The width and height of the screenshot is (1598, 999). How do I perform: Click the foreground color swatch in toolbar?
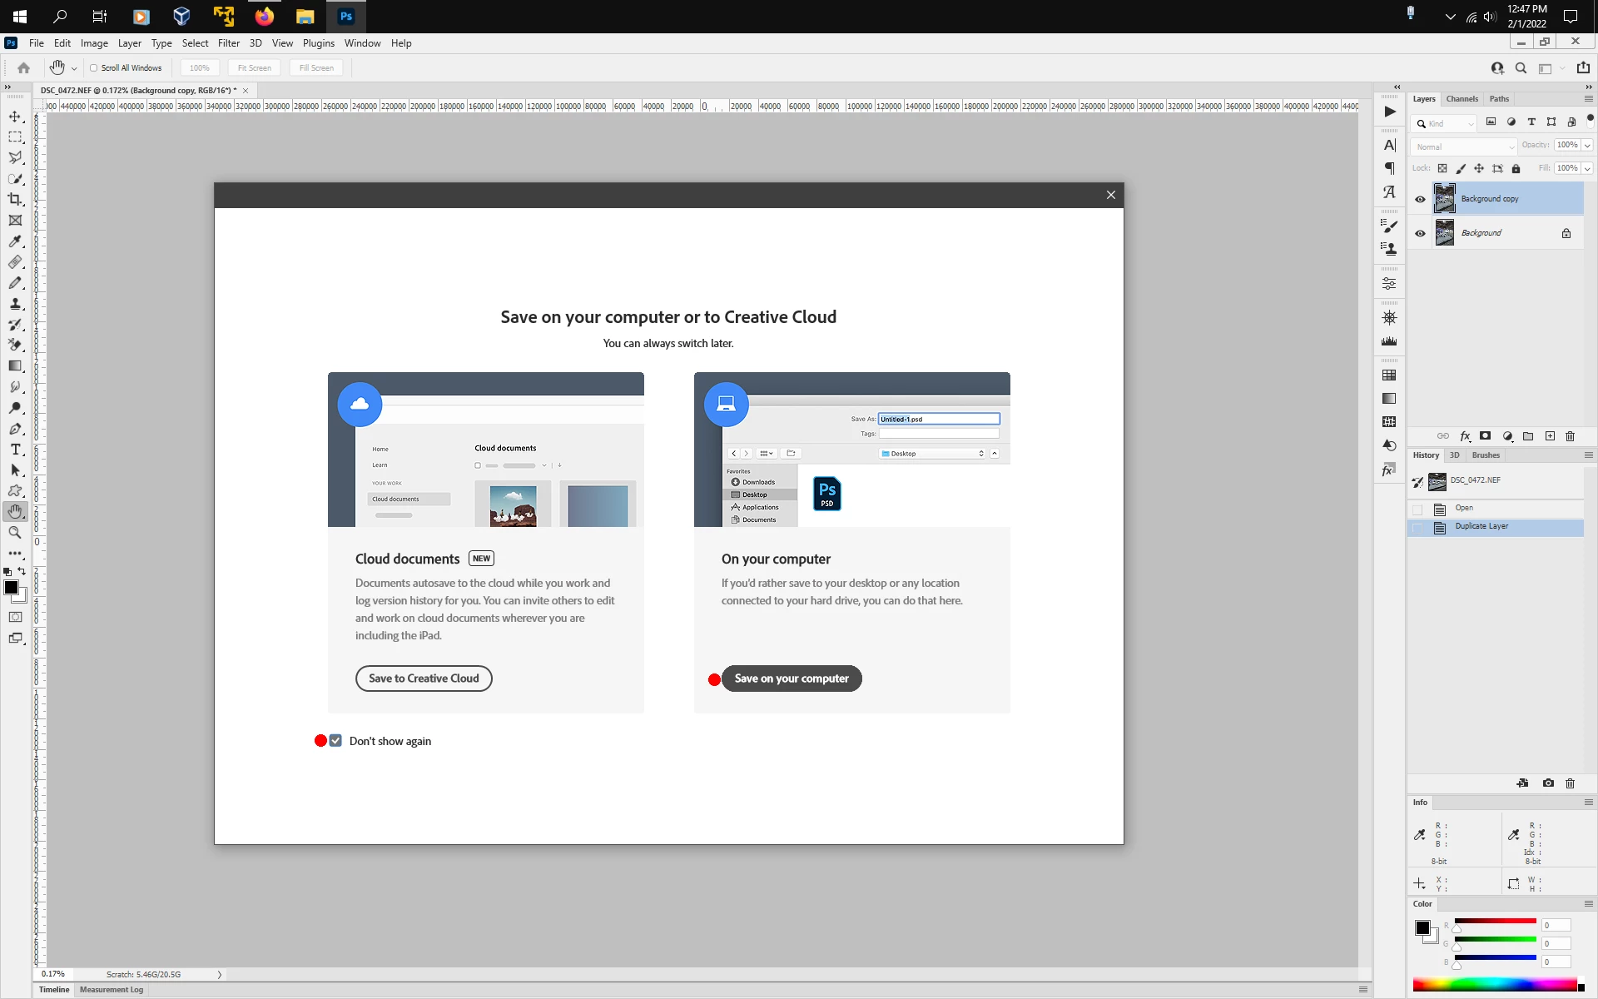coord(11,588)
